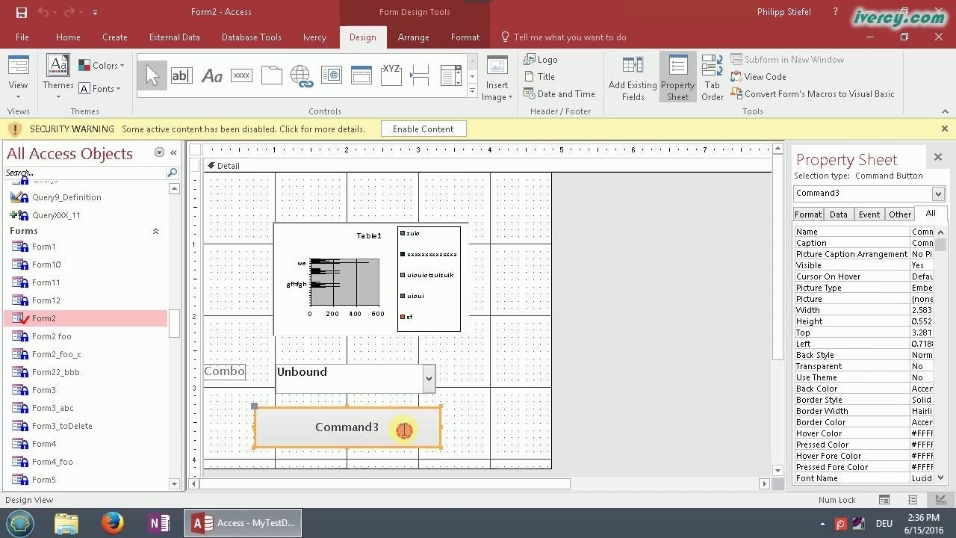Switch to the Property Sheet Other tab

point(900,214)
